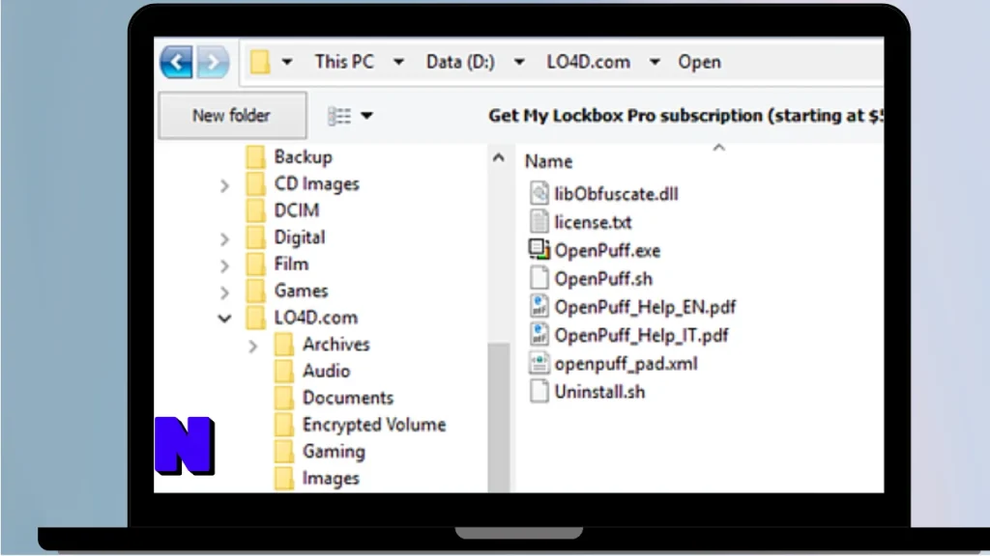Image resolution: width=990 pixels, height=556 pixels.
Task: Open the My Lockbox Pro subscription link
Action: click(x=685, y=116)
